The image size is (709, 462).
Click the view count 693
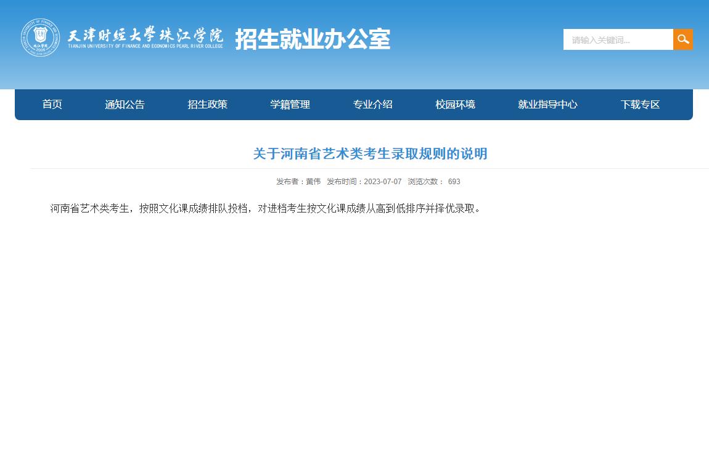(454, 182)
